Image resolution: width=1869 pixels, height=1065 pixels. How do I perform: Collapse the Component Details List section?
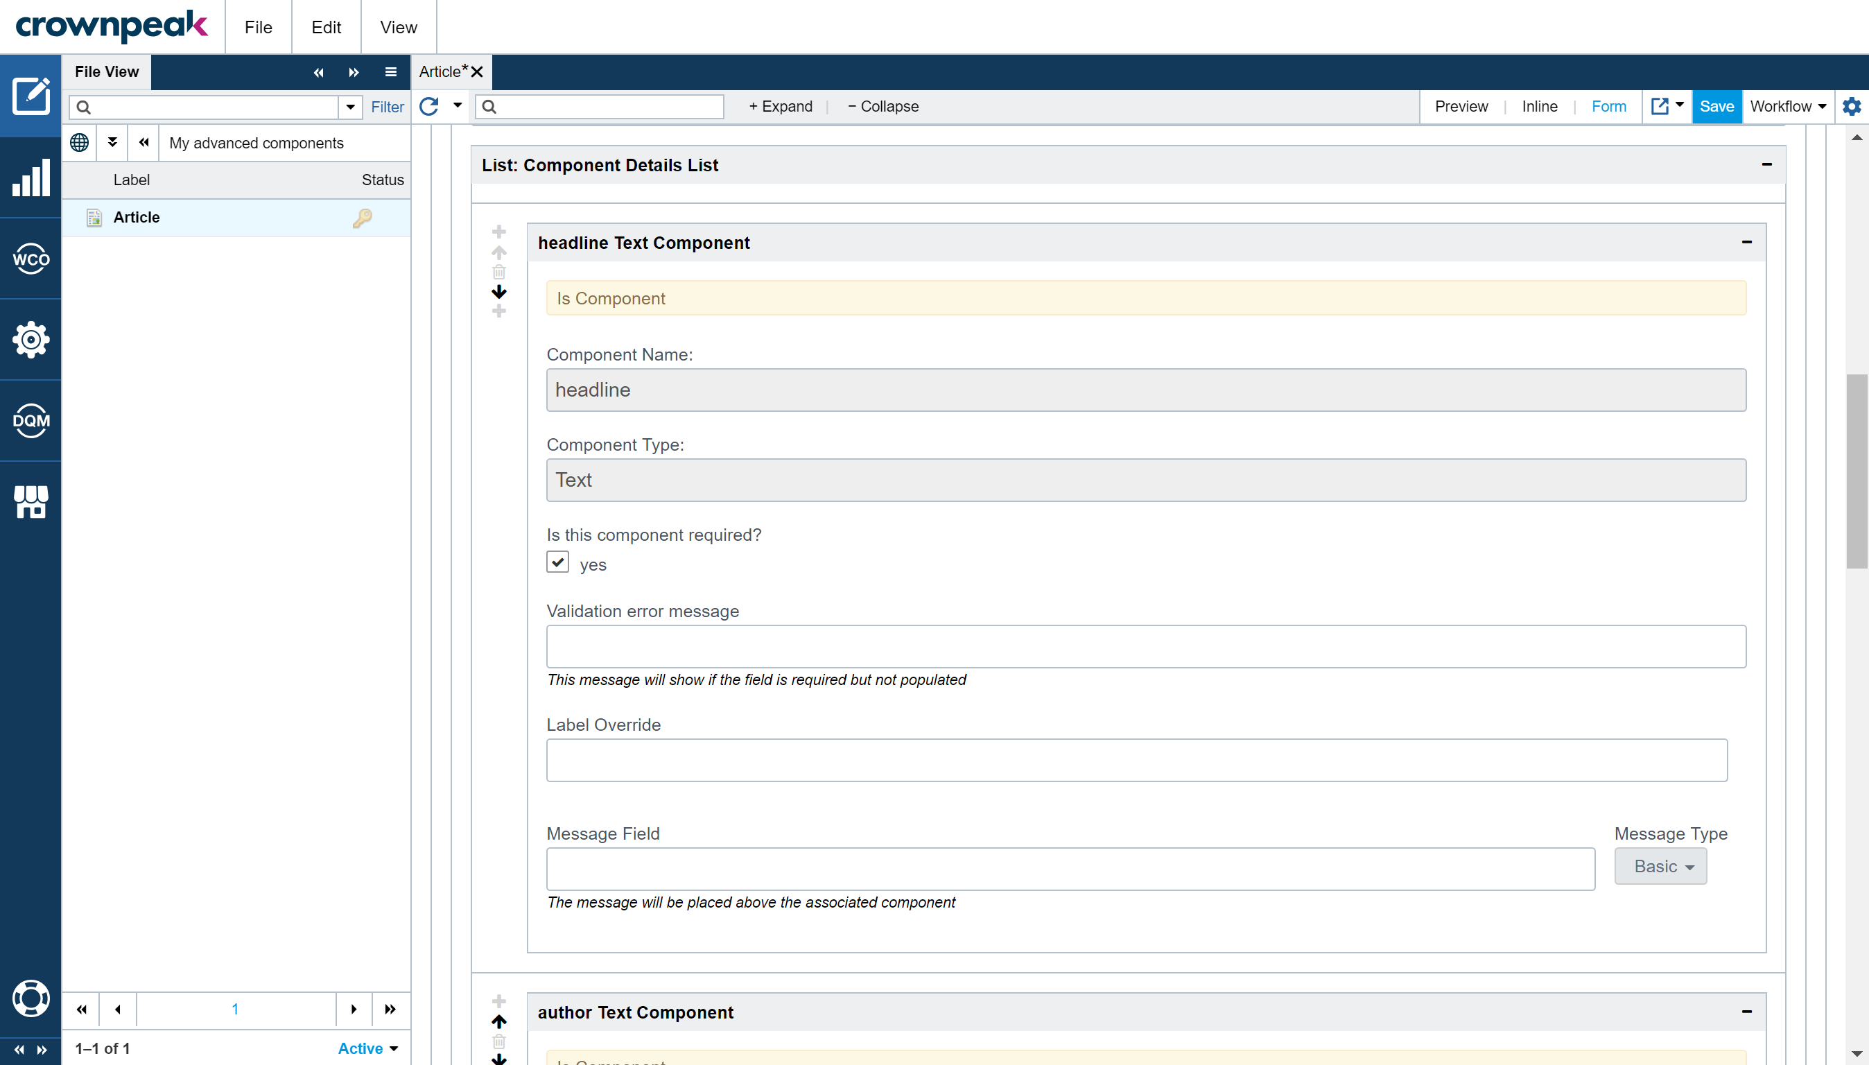[x=1766, y=164]
